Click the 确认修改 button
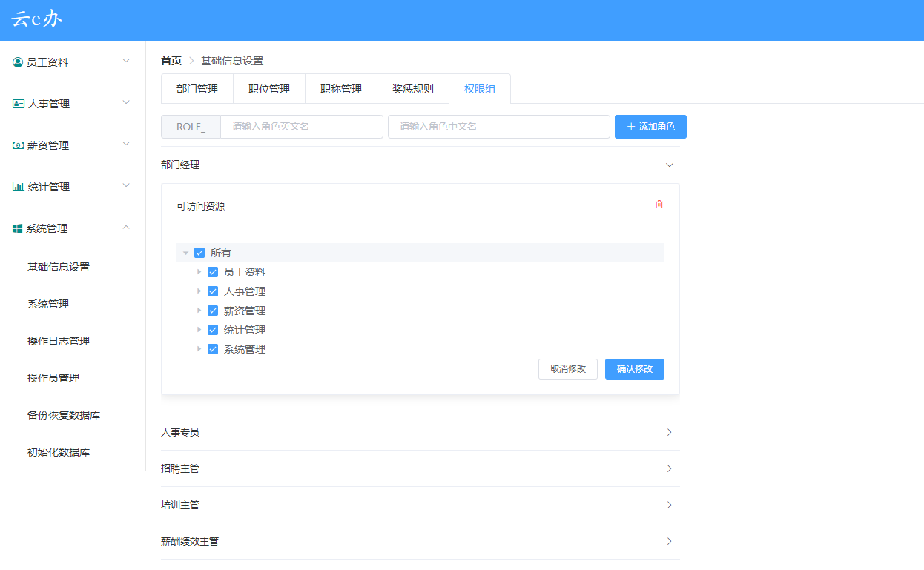This screenshot has width=924, height=570. pyautogui.click(x=635, y=369)
